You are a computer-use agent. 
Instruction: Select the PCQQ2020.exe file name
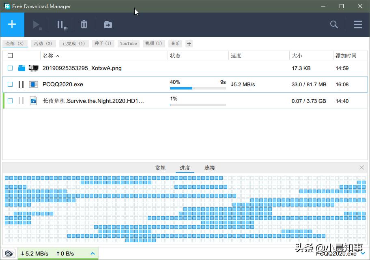tap(63, 84)
